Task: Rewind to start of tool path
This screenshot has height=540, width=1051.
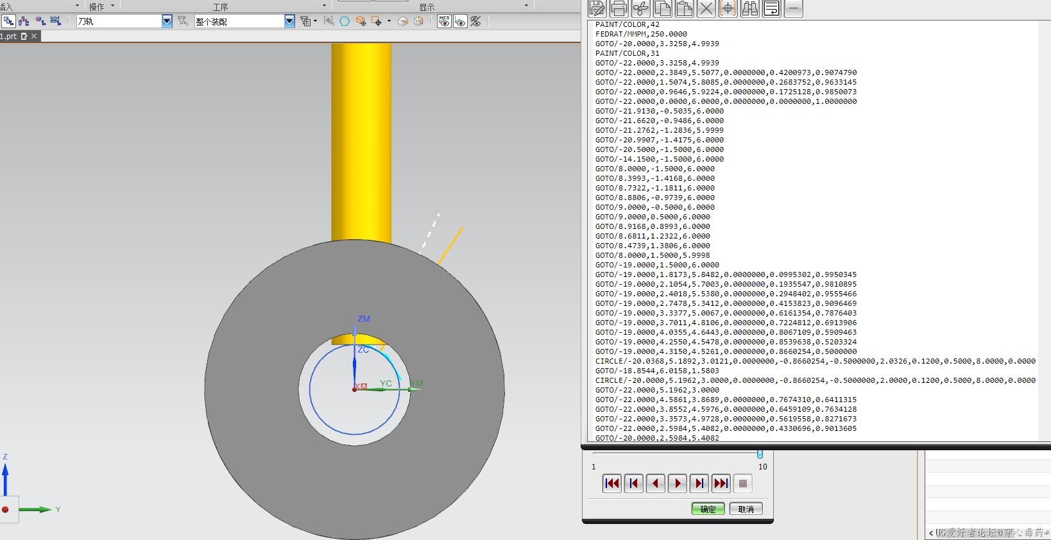Action: click(612, 484)
